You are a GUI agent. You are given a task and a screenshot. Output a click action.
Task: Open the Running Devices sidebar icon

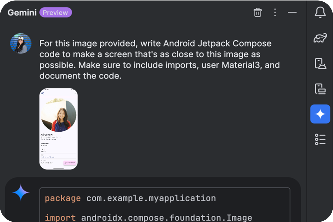coord(320,89)
